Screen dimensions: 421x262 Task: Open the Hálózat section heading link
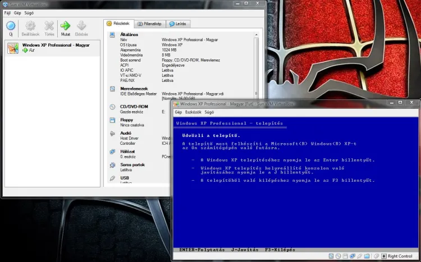point(127,151)
